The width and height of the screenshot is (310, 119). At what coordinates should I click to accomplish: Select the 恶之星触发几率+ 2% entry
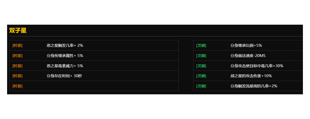[65, 46]
